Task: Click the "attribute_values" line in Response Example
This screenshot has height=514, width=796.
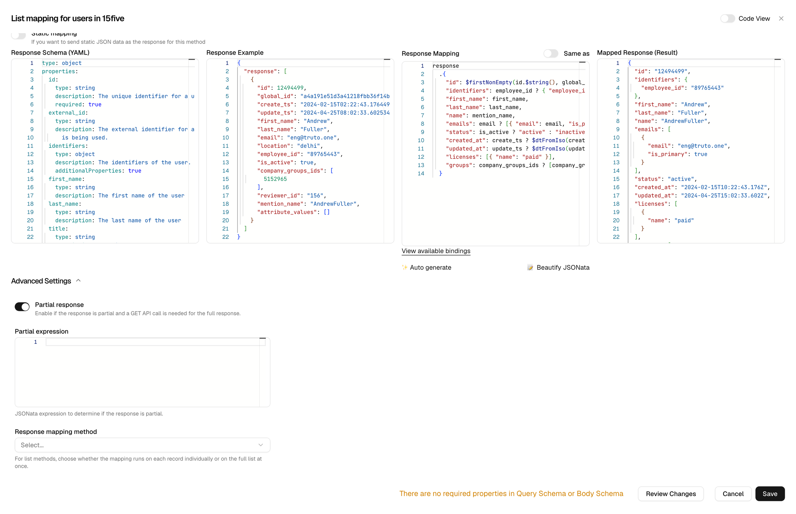Action: click(x=294, y=212)
